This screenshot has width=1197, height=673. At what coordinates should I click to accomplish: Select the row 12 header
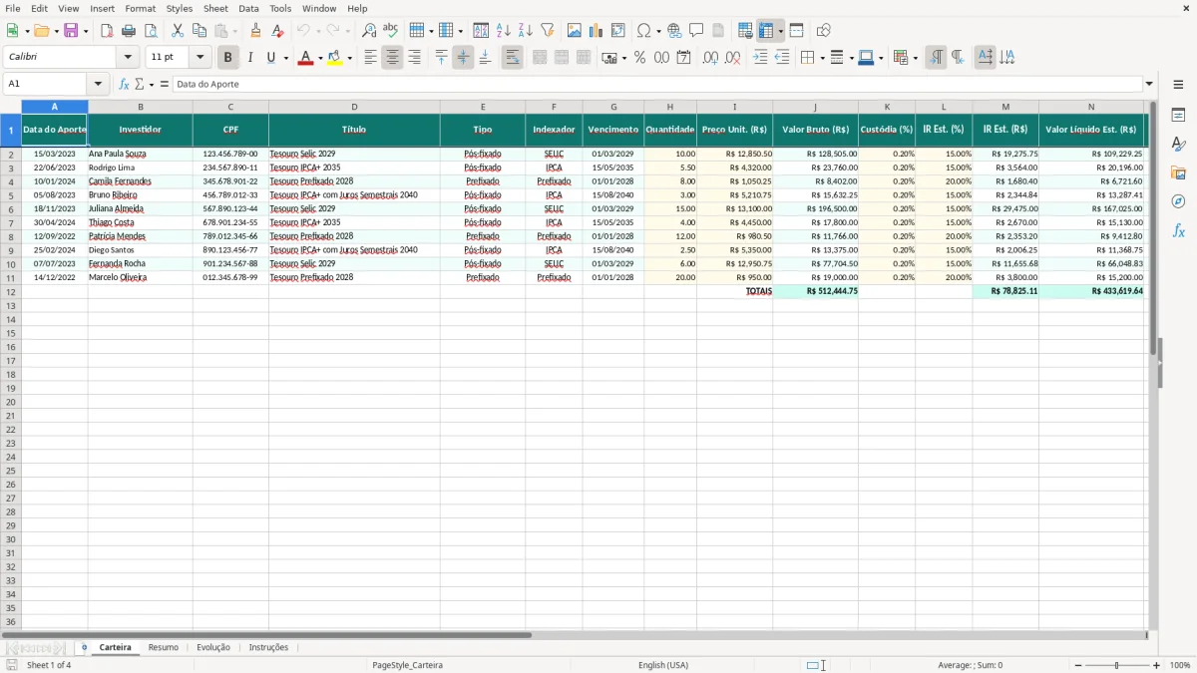[x=11, y=291]
